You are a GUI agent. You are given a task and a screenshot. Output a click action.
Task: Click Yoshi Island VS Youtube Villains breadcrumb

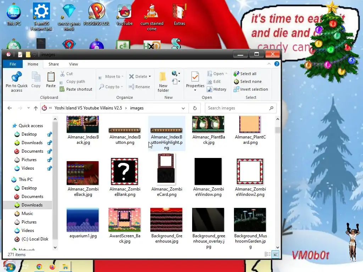88,108
